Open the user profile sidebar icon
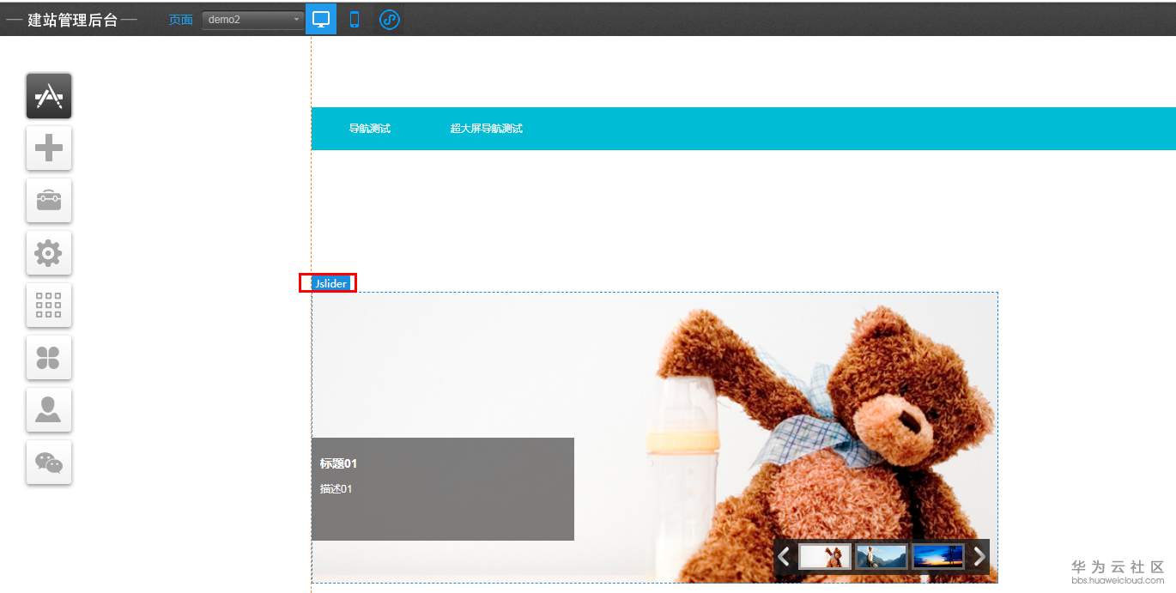This screenshot has width=1176, height=593. [x=49, y=409]
